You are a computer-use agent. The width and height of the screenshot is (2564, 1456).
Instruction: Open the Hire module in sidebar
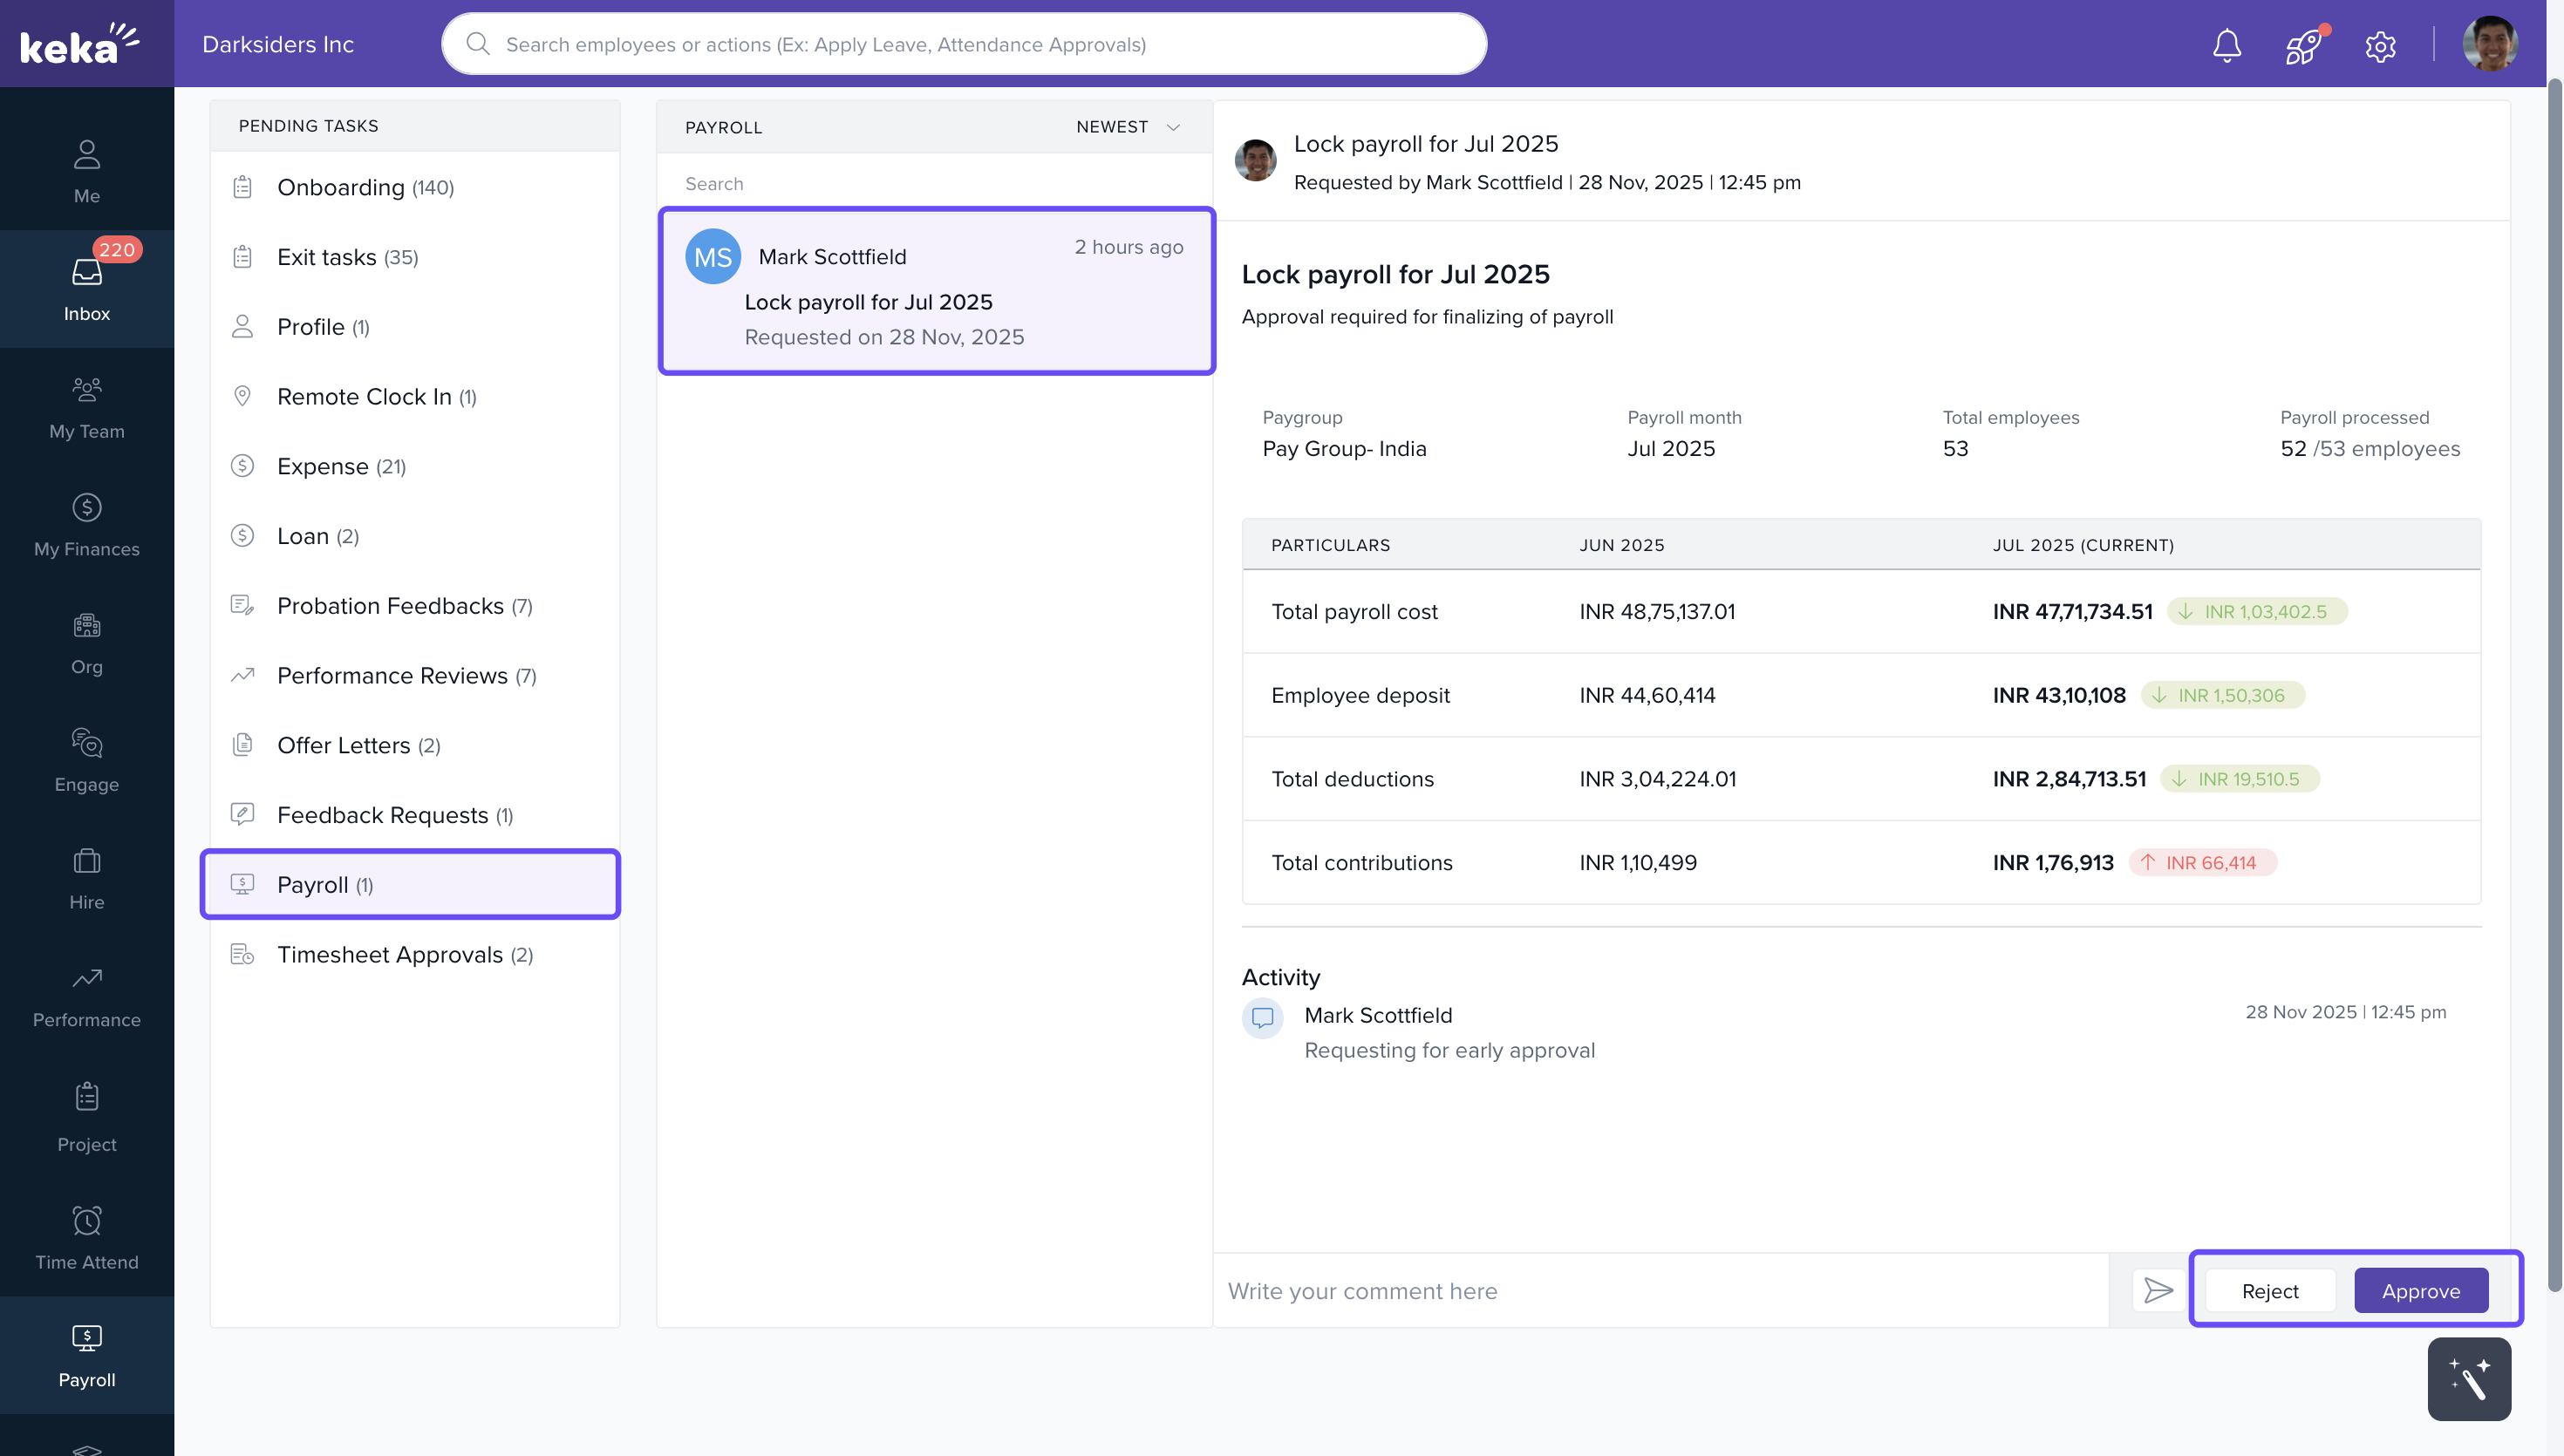point(87,877)
